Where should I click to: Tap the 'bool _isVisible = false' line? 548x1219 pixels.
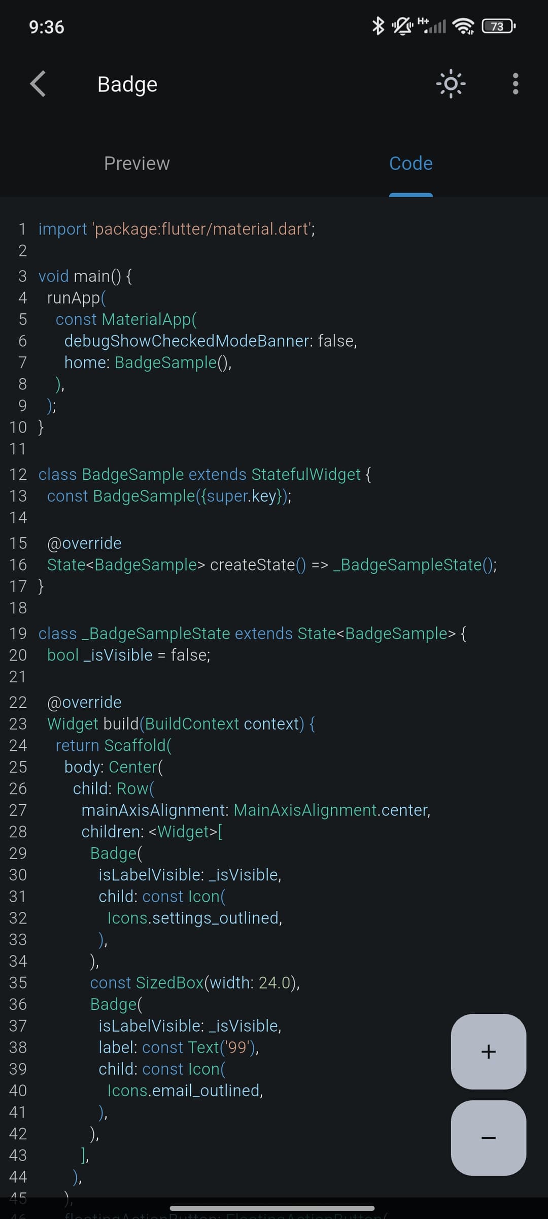pos(128,655)
